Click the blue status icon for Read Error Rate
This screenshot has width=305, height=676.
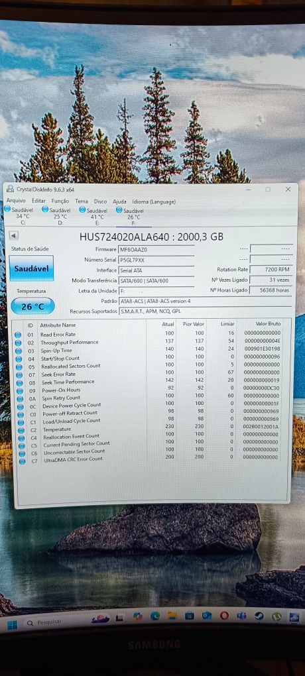pos(18,335)
